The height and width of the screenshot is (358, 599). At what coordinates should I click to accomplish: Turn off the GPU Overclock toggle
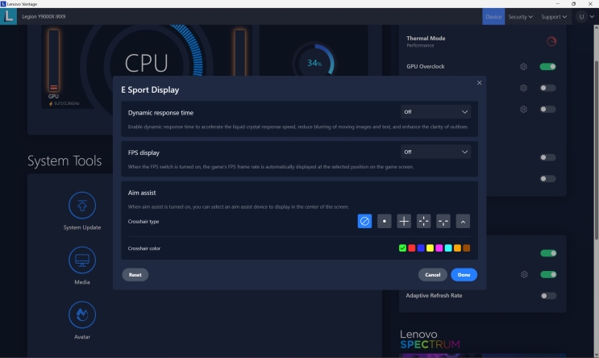(x=548, y=67)
